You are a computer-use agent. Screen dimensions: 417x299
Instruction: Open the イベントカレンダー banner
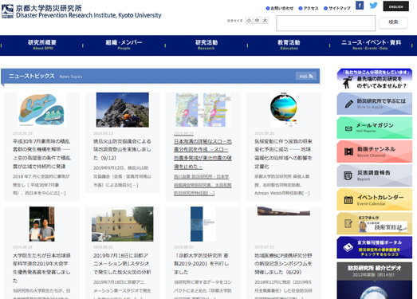coord(375,199)
